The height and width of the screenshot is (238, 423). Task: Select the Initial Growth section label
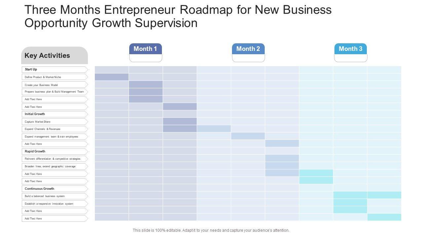click(35, 114)
